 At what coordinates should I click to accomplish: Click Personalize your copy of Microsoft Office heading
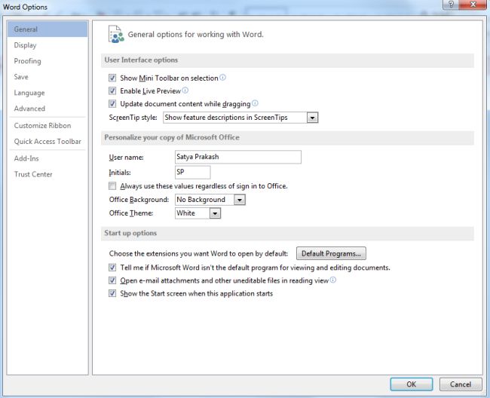pos(172,137)
